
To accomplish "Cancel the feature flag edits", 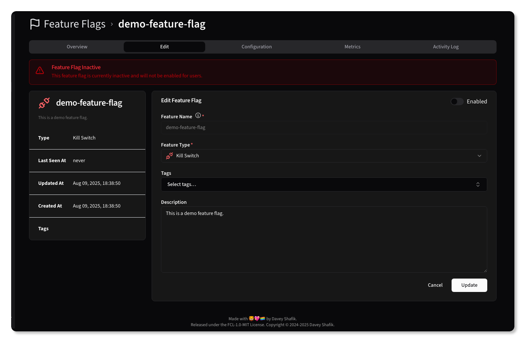I will click(x=435, y=285).
